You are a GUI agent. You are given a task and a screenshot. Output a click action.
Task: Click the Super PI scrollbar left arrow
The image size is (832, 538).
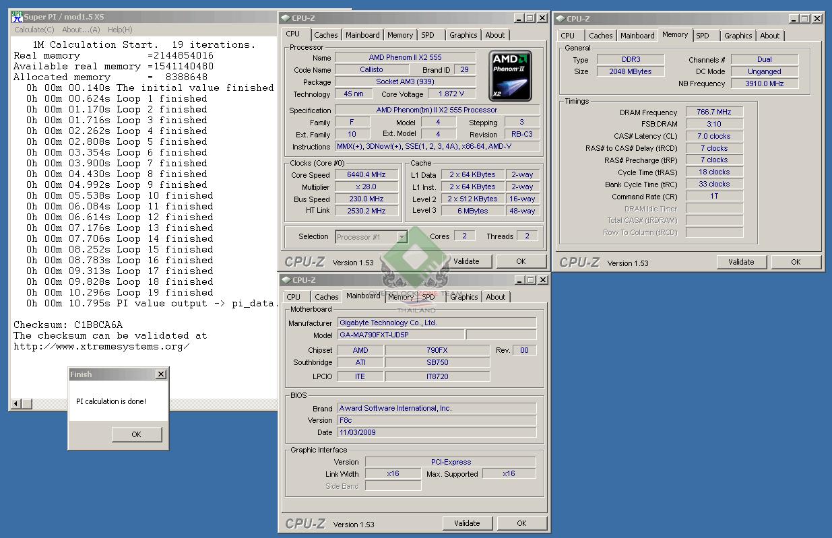point(17,404)
